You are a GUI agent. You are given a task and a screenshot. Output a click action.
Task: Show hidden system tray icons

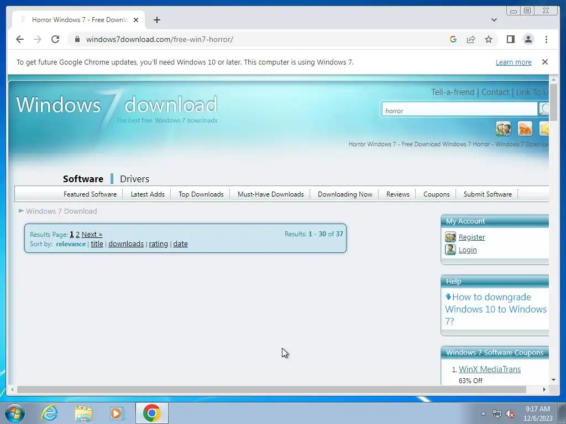483,414
